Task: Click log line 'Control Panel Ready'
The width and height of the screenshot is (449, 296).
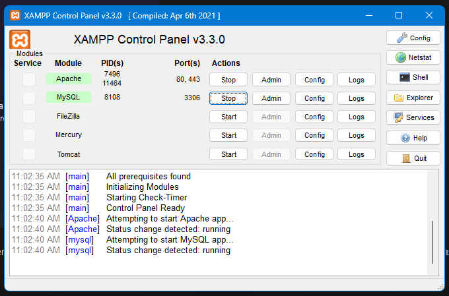Action: coord(145,208)
